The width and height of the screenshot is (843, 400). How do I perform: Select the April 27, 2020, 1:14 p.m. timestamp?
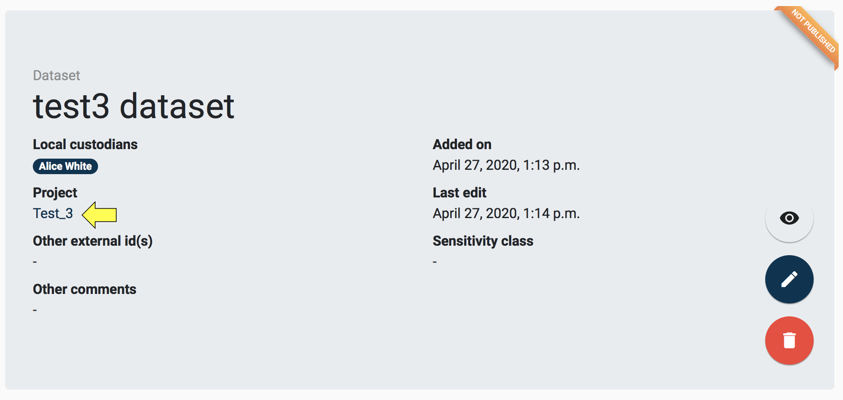pos(506,213)
